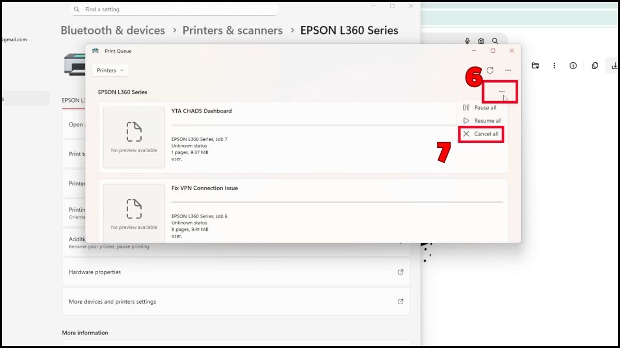This screenshot has width=620, height=348.
Task: Focus the Find a setting search box
Action: pyautogui.click(x=174, y=9)
